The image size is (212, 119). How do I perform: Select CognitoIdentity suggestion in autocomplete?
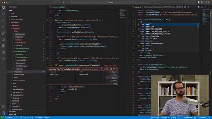(170, 36)
